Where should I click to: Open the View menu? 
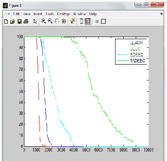click(x=27, y=14)
